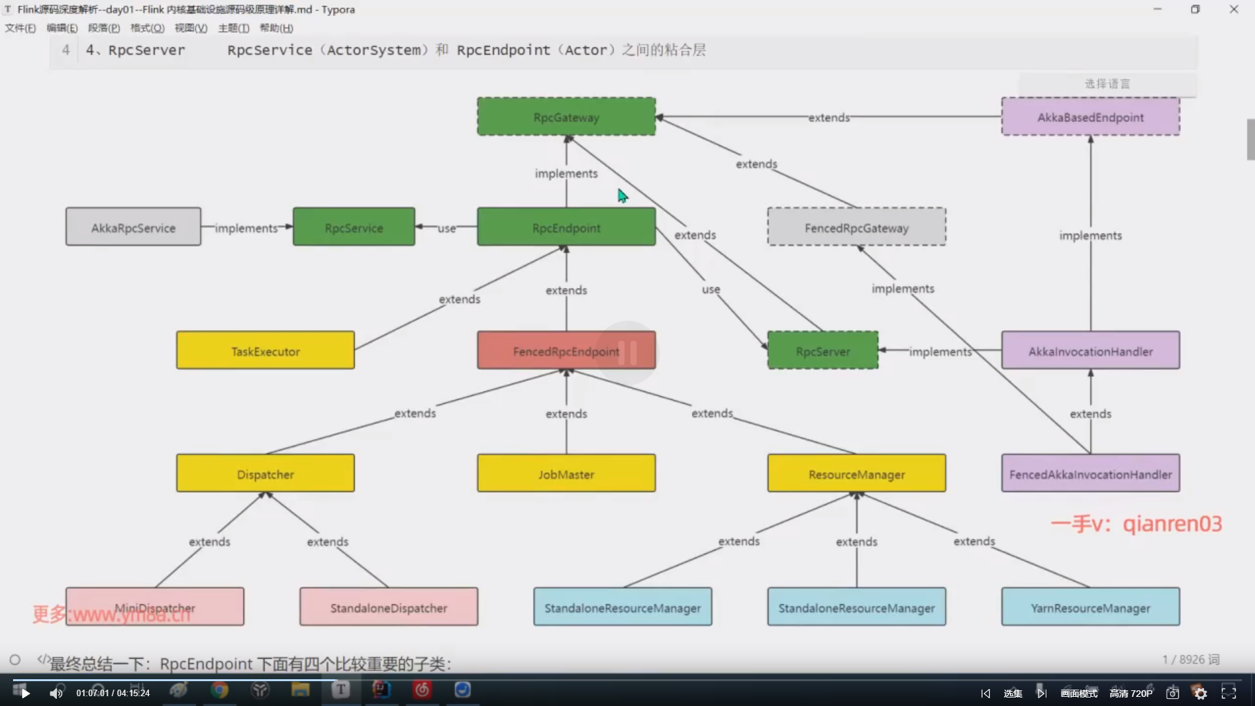Open Chrome from the taskbar

click(x=220, y=690)
